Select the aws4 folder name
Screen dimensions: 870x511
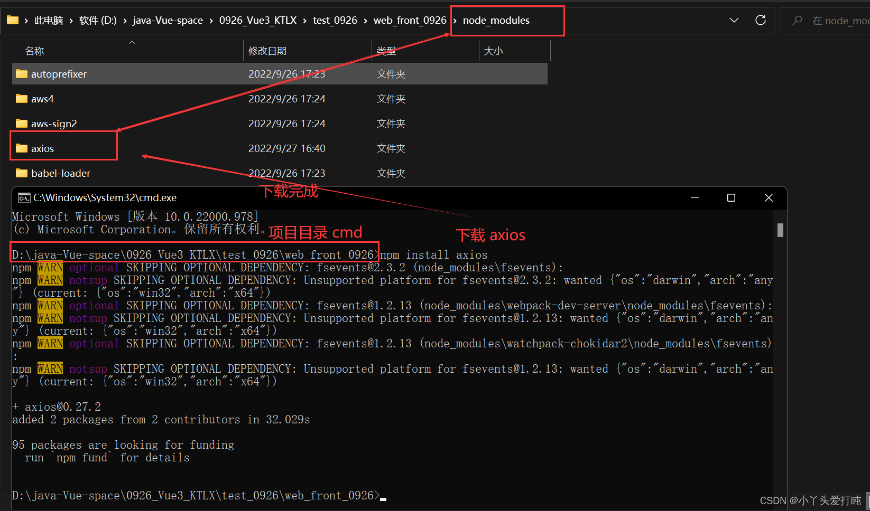pyautogui.click(x=42, y=99)
